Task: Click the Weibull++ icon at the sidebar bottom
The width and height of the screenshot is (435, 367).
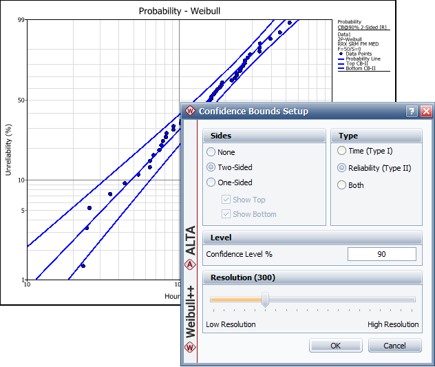Action: coord(190,346)
